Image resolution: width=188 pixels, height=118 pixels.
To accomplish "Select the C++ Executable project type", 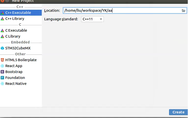I will [21, 13].
